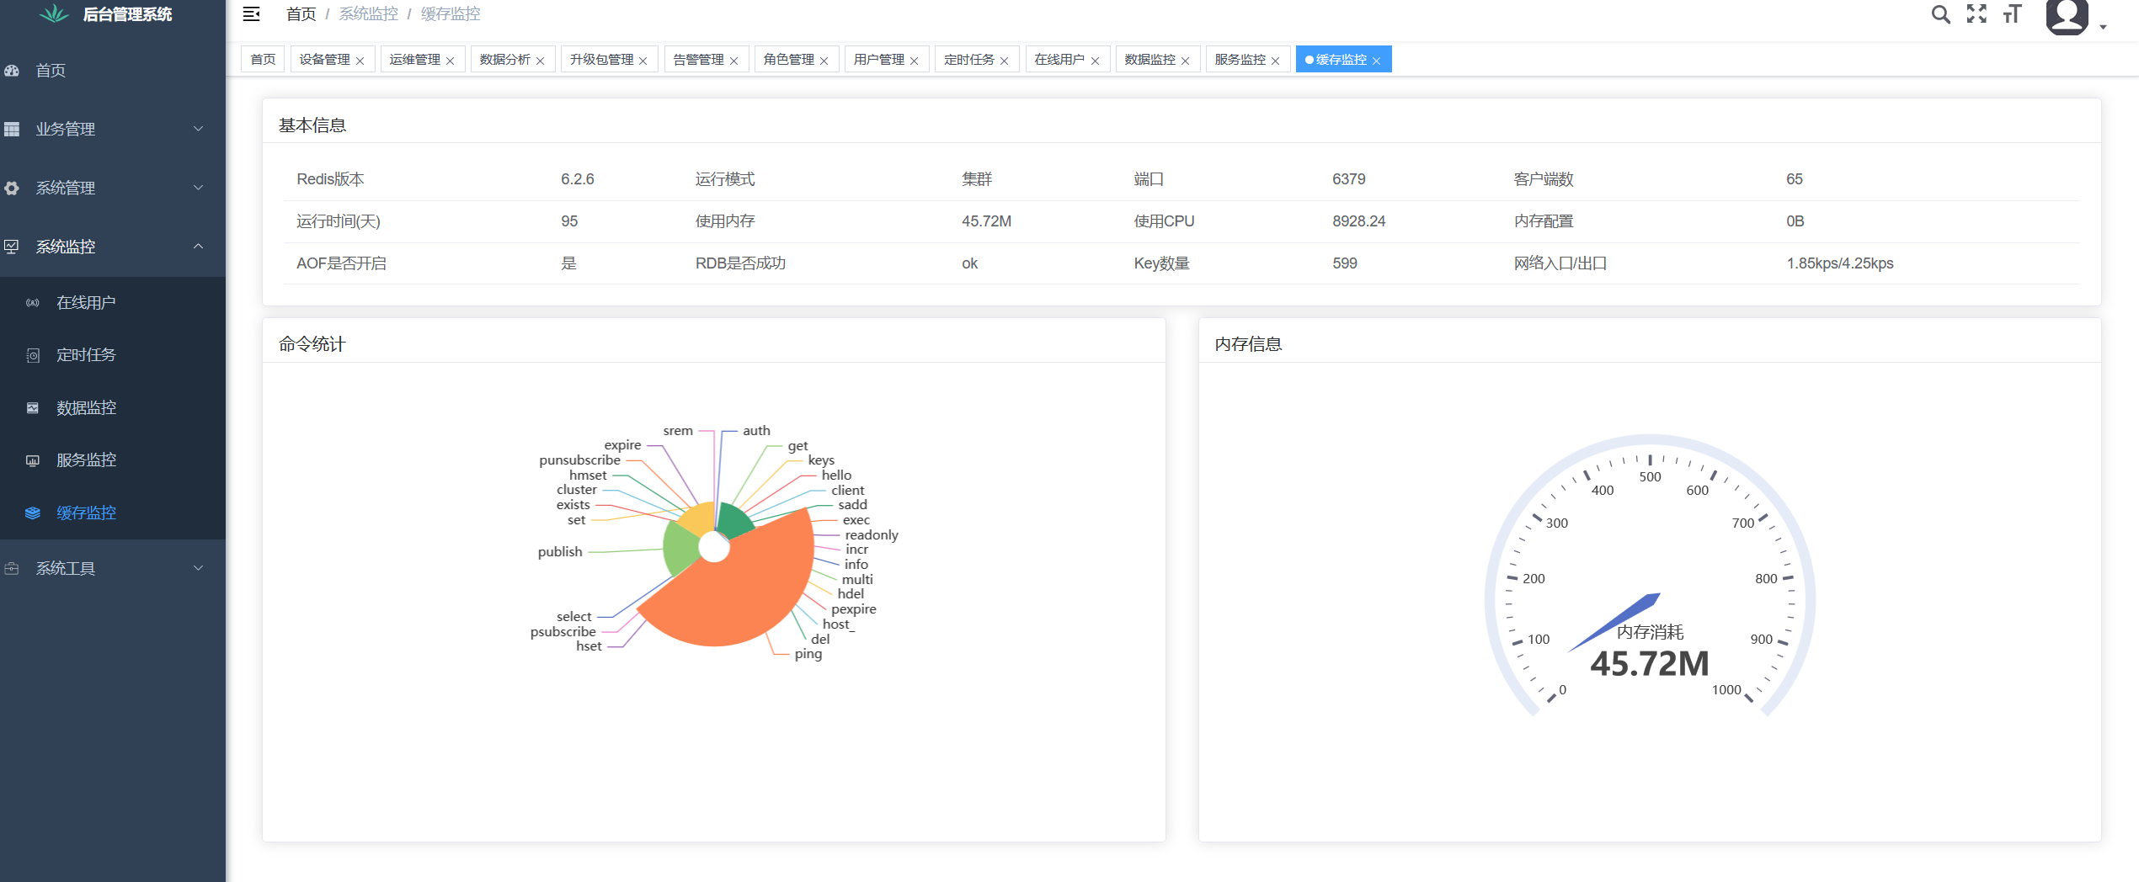Select 缓存监控 in the sidebar
The height and width of the screenshot is (882, 2139).
pos(113,513)
